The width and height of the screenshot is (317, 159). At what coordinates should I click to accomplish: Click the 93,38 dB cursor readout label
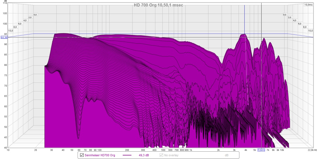4,37
